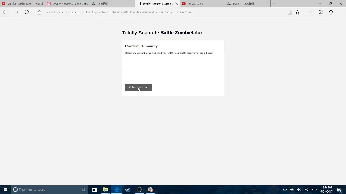346x194 pixels.
Task: Click the site security lock icon
Action: tap(39, 12)
